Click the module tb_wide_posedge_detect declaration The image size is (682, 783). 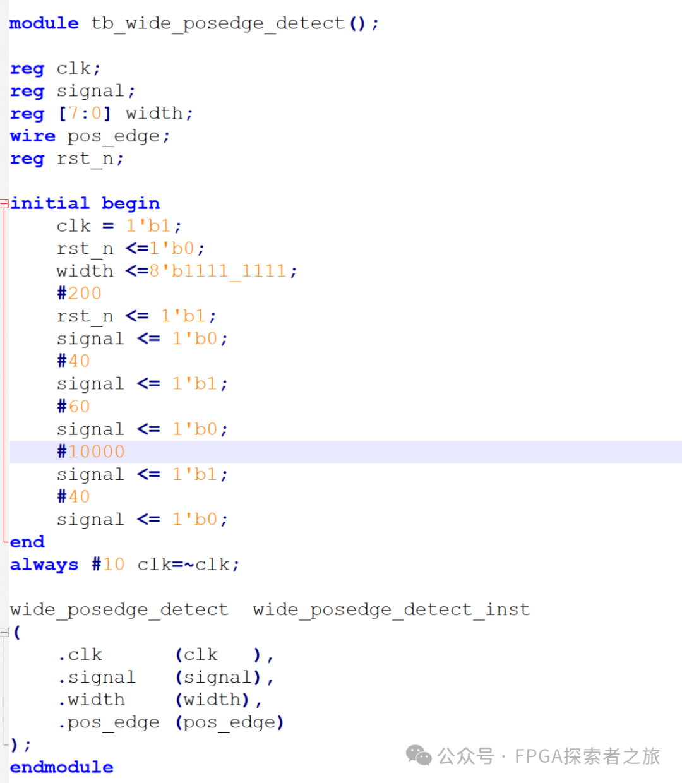coord(193,24)
